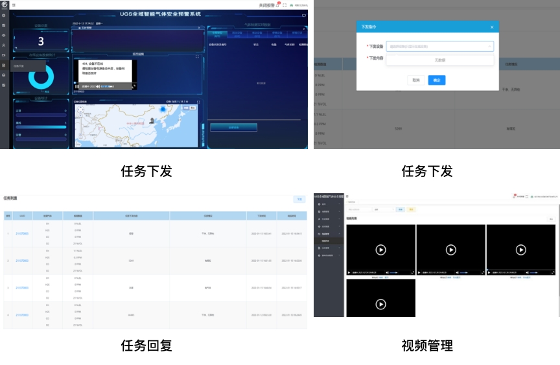Expand the monitoring video panel on dashboard
Image resolution: width=560 pixels, height=365 pixels.
pyautogui.click(x=197, y=56)
